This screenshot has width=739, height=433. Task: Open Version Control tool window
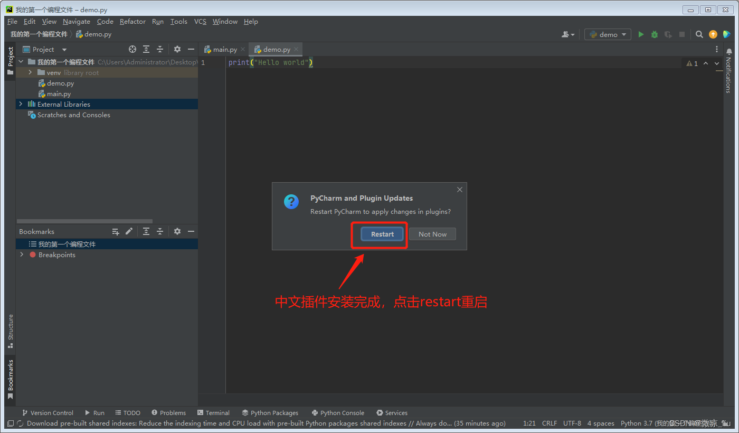tap(48, 413)
